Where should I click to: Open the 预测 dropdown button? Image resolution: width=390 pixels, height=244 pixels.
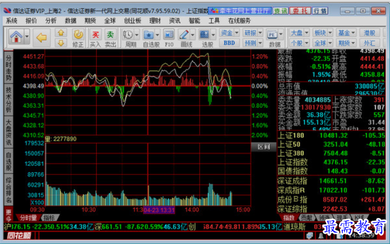coord(253,43)
